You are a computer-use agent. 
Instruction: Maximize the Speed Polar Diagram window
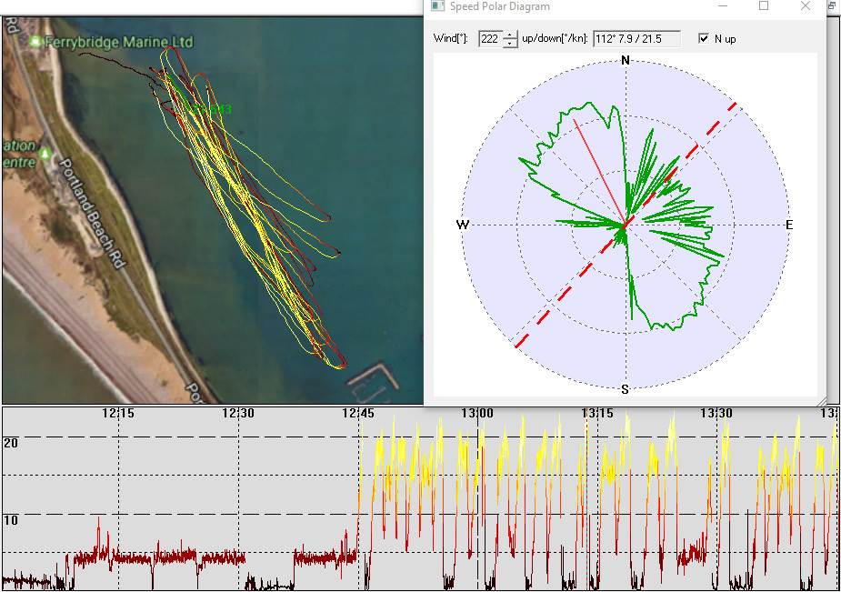(x=764, y=6)
